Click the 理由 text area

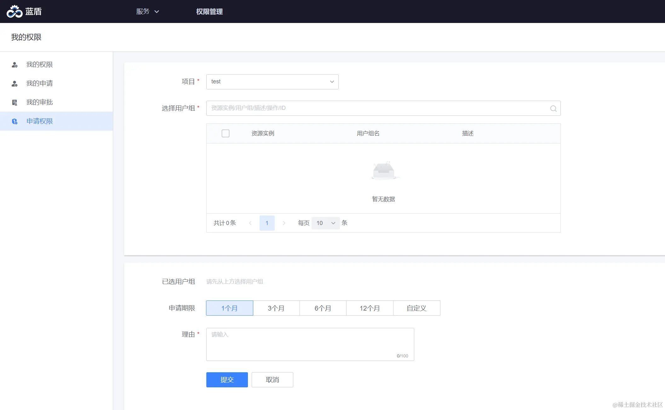pos(310,344)
